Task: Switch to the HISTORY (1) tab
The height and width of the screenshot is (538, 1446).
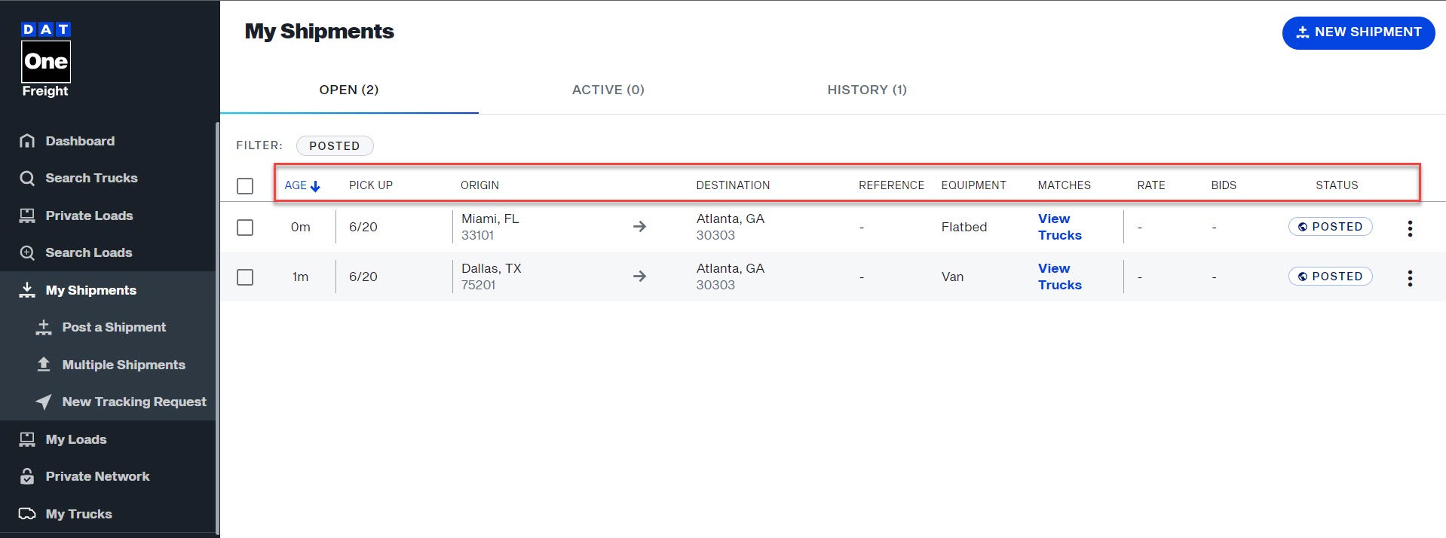Action: coord(866,90)
